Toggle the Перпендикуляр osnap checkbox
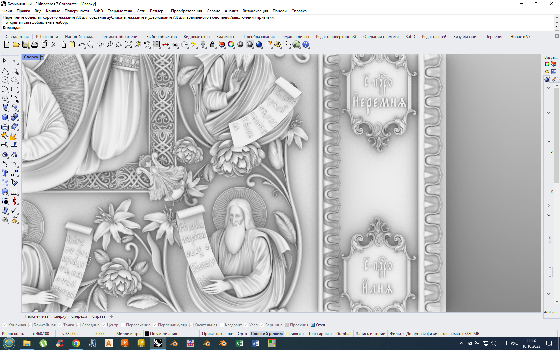 155,325
